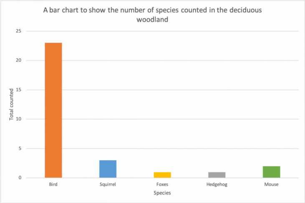Click the Species axis title

coord(162,193)
